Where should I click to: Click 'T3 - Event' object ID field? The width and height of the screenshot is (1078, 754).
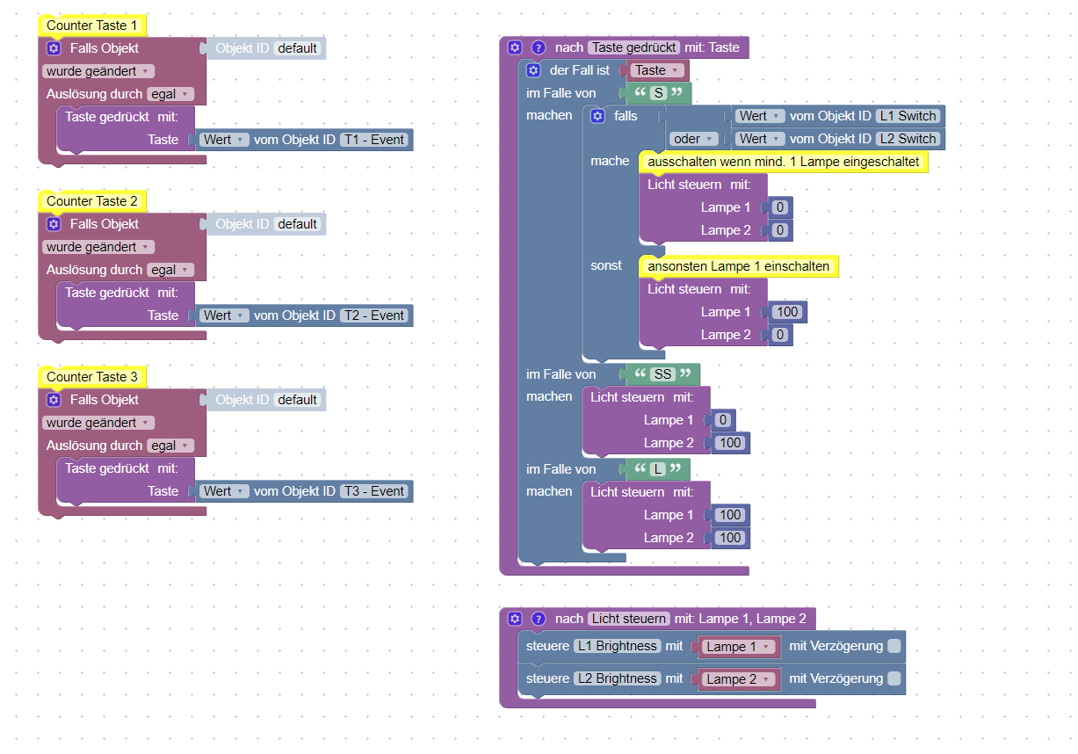pyautogui.click(x=374, y=491)
